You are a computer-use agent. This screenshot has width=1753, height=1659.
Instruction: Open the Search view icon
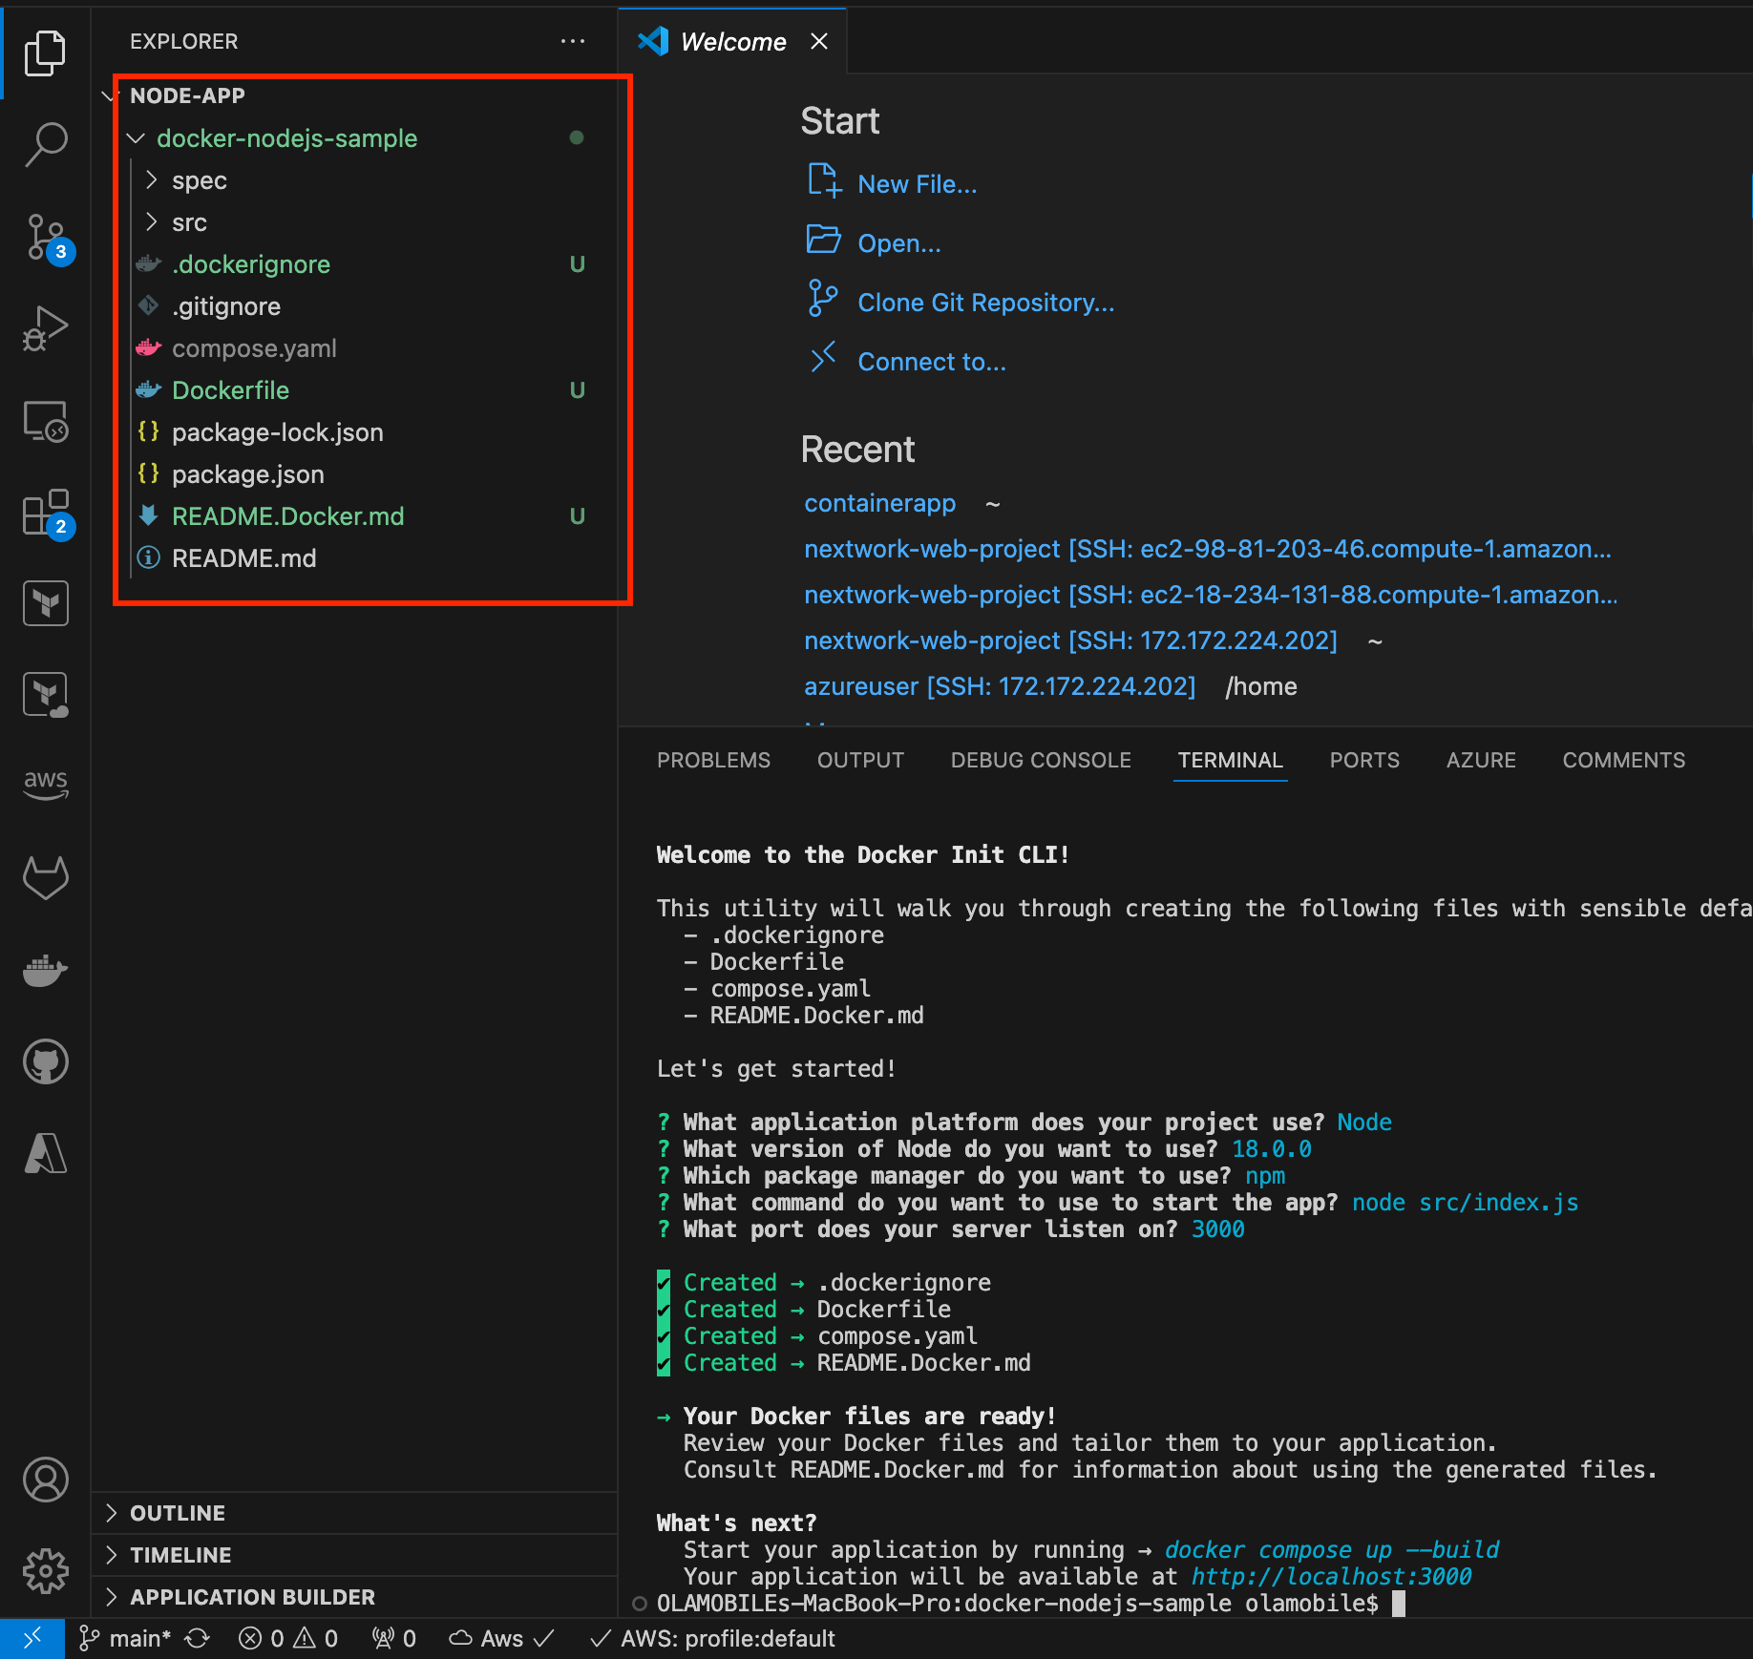(x=45, y=144)
